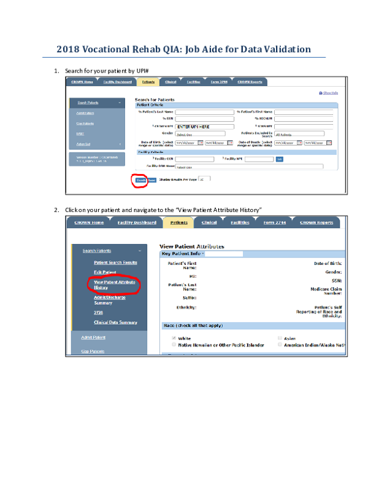Screen dimensions: 368x477
Task: Open Patient Search Results link
Action: [115, 262]
